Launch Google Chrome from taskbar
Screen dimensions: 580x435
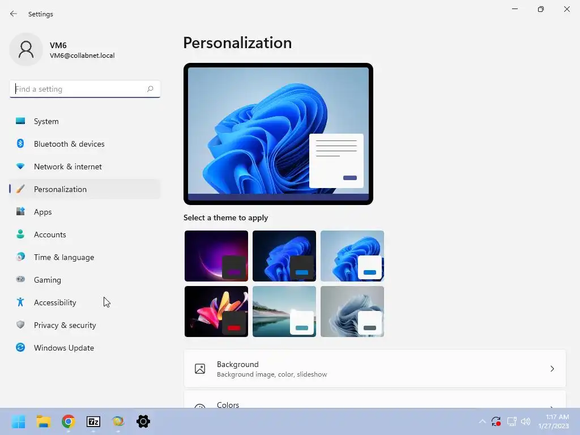(69, 421)
